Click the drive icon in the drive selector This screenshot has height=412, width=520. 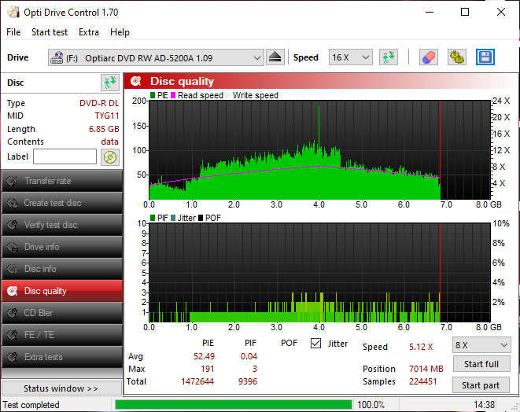point(57,57)
